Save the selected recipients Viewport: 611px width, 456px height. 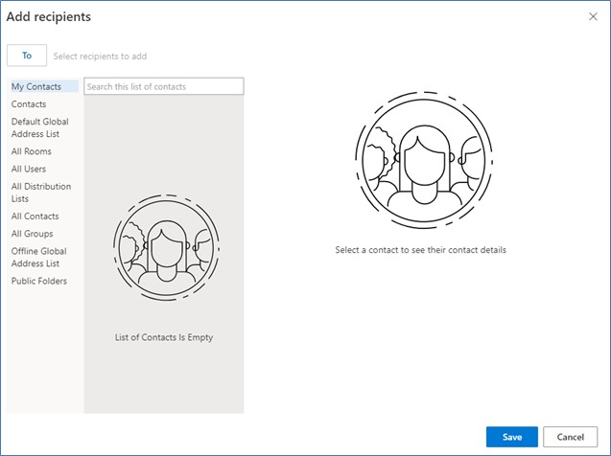pos(512,437)
